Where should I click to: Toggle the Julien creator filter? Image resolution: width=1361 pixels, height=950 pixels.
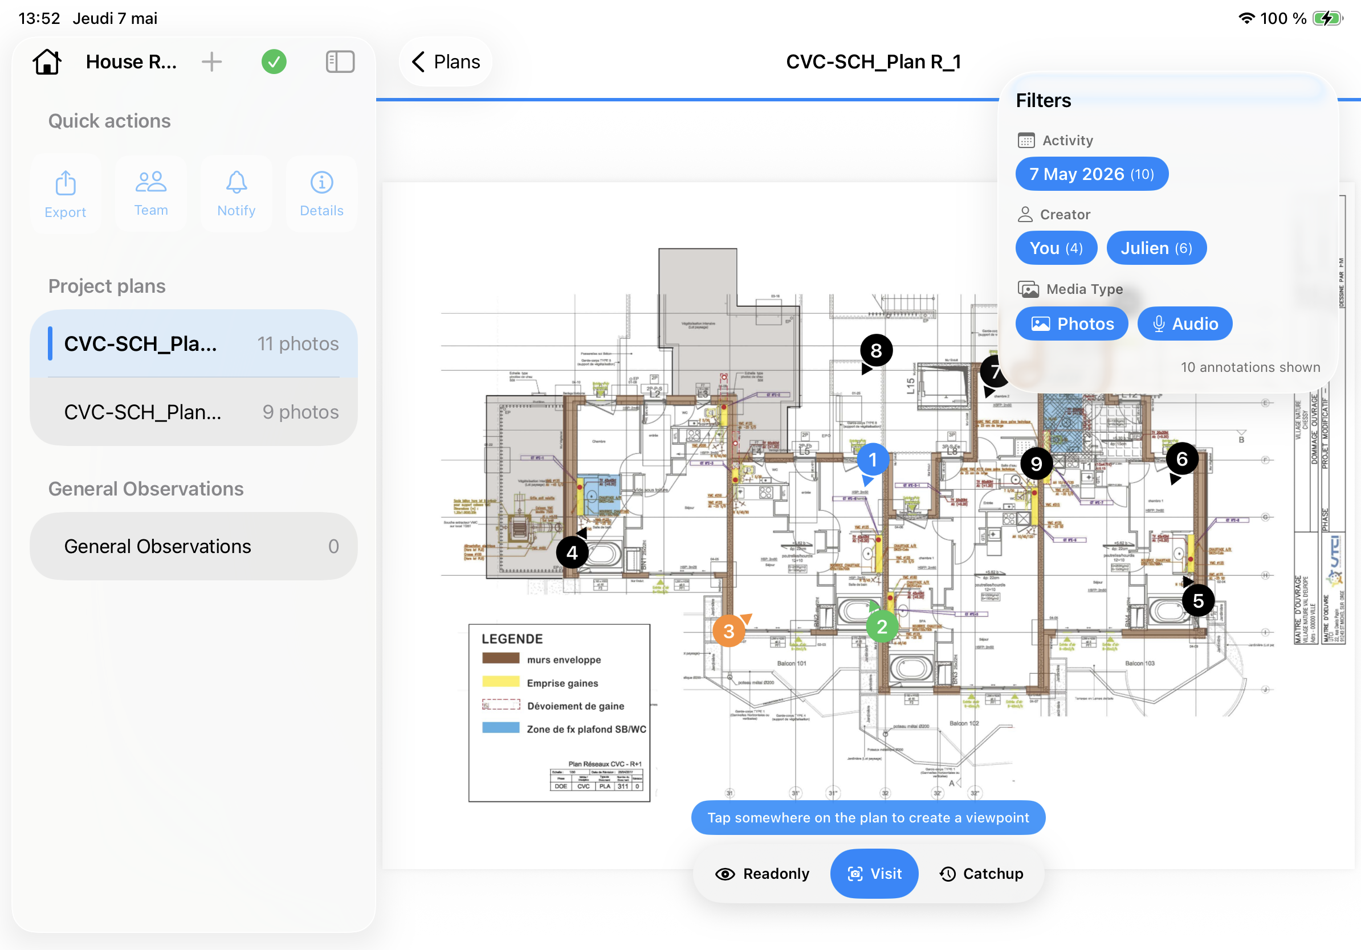1156,248
